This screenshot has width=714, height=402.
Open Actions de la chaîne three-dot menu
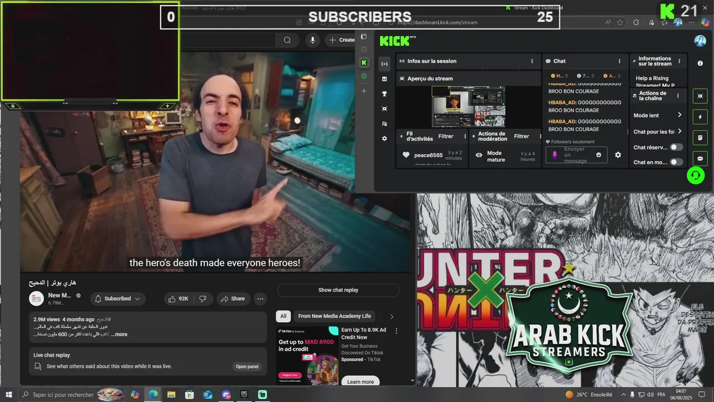point(678,96)
